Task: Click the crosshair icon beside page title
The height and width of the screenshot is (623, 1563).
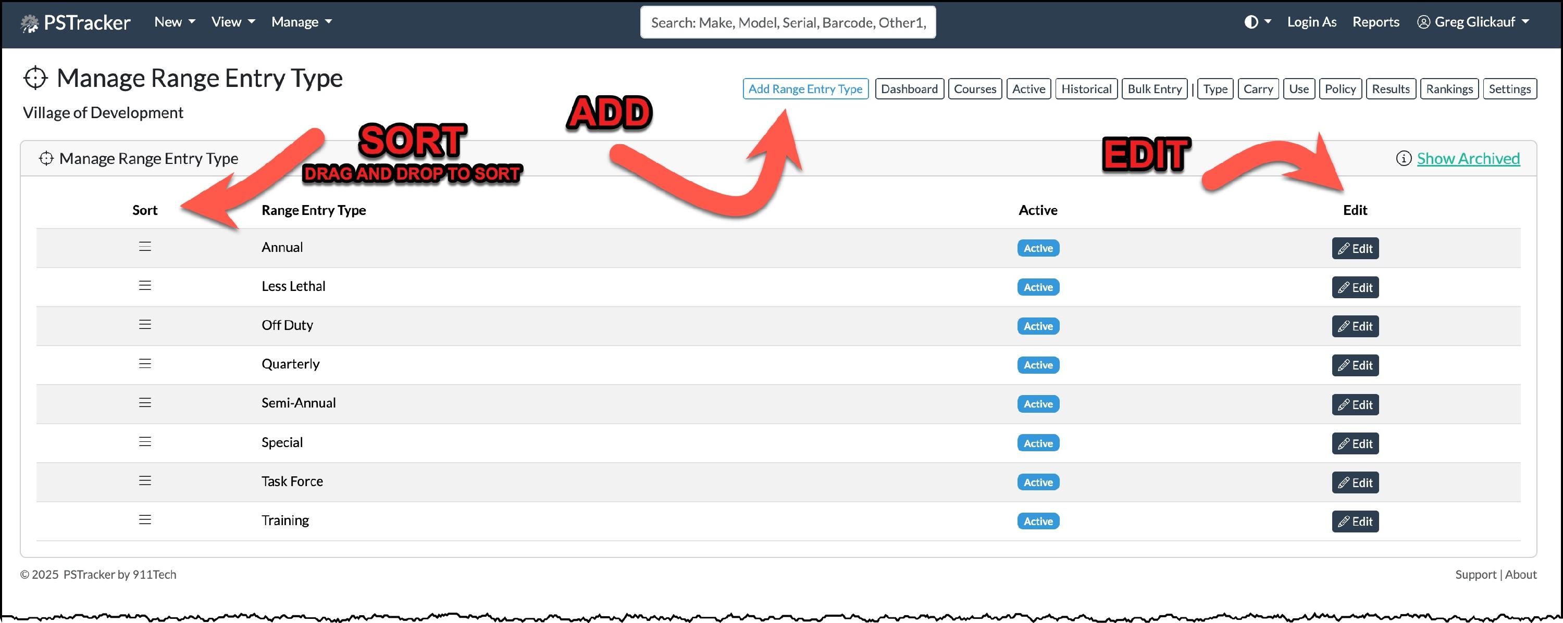Action: tap(35, 78)
